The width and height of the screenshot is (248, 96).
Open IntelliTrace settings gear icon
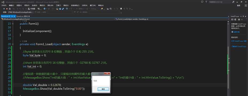tap(239, 19)
